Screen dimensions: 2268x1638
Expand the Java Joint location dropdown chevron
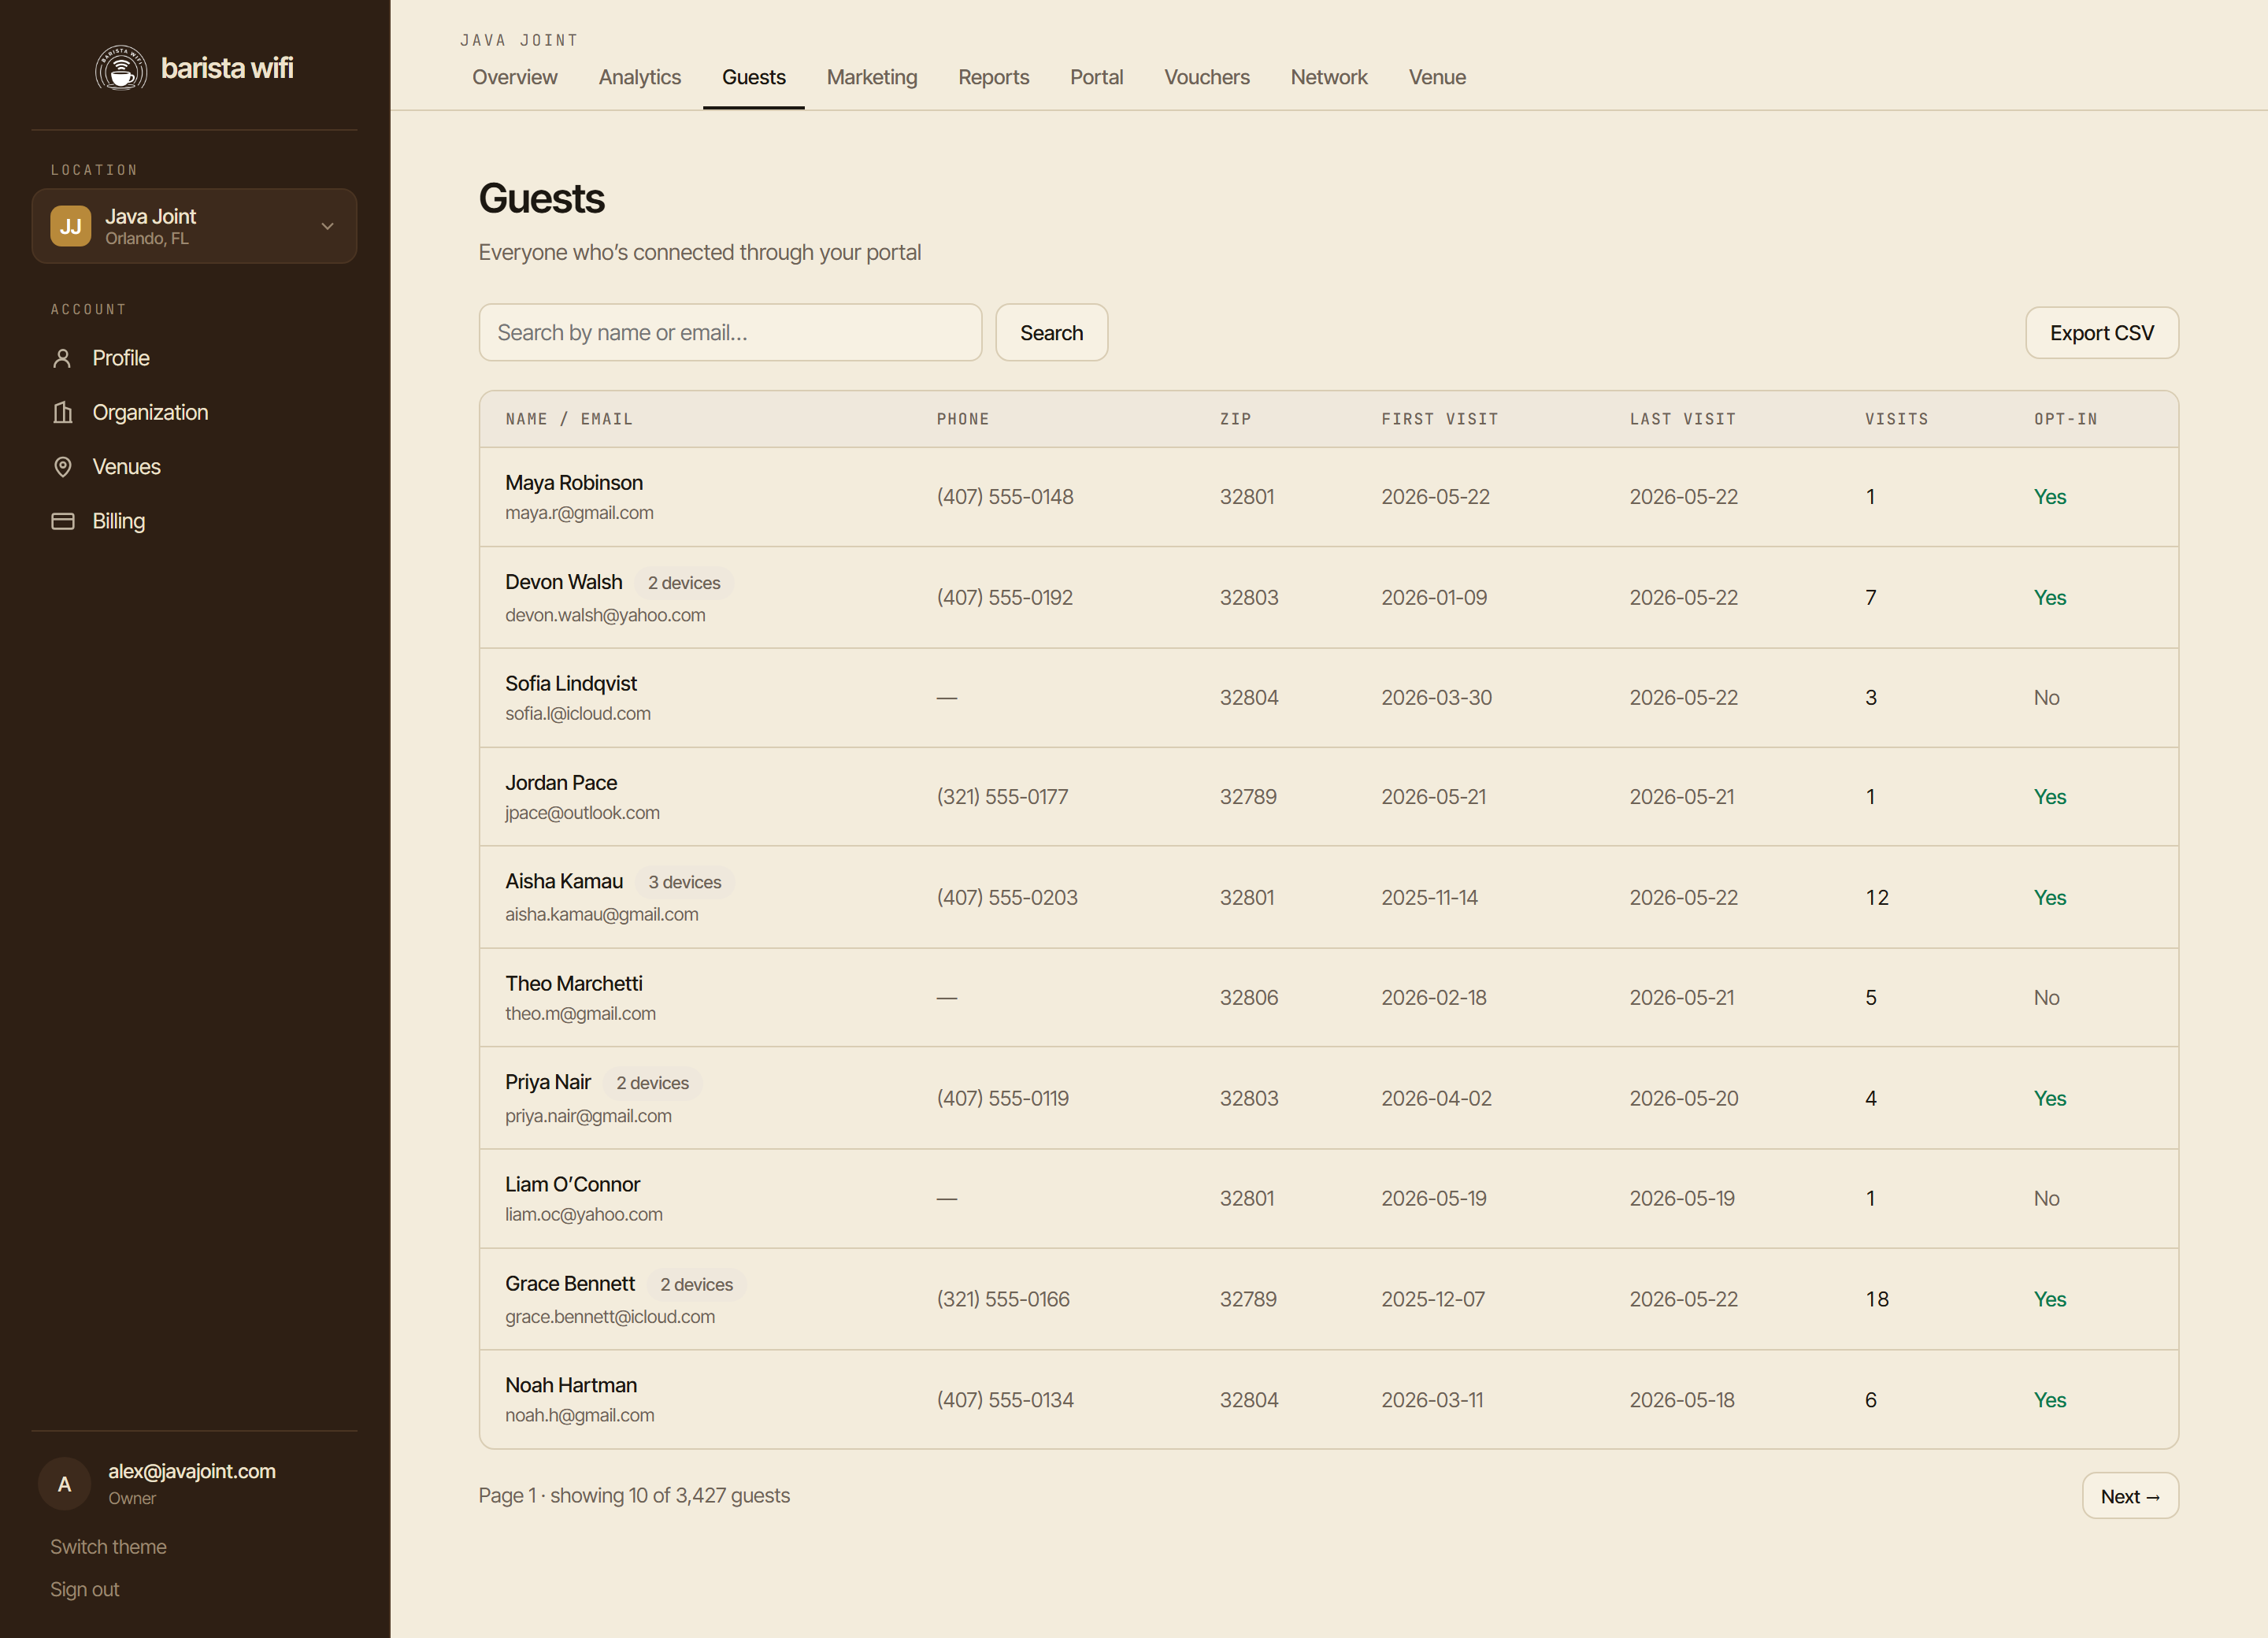327,226
